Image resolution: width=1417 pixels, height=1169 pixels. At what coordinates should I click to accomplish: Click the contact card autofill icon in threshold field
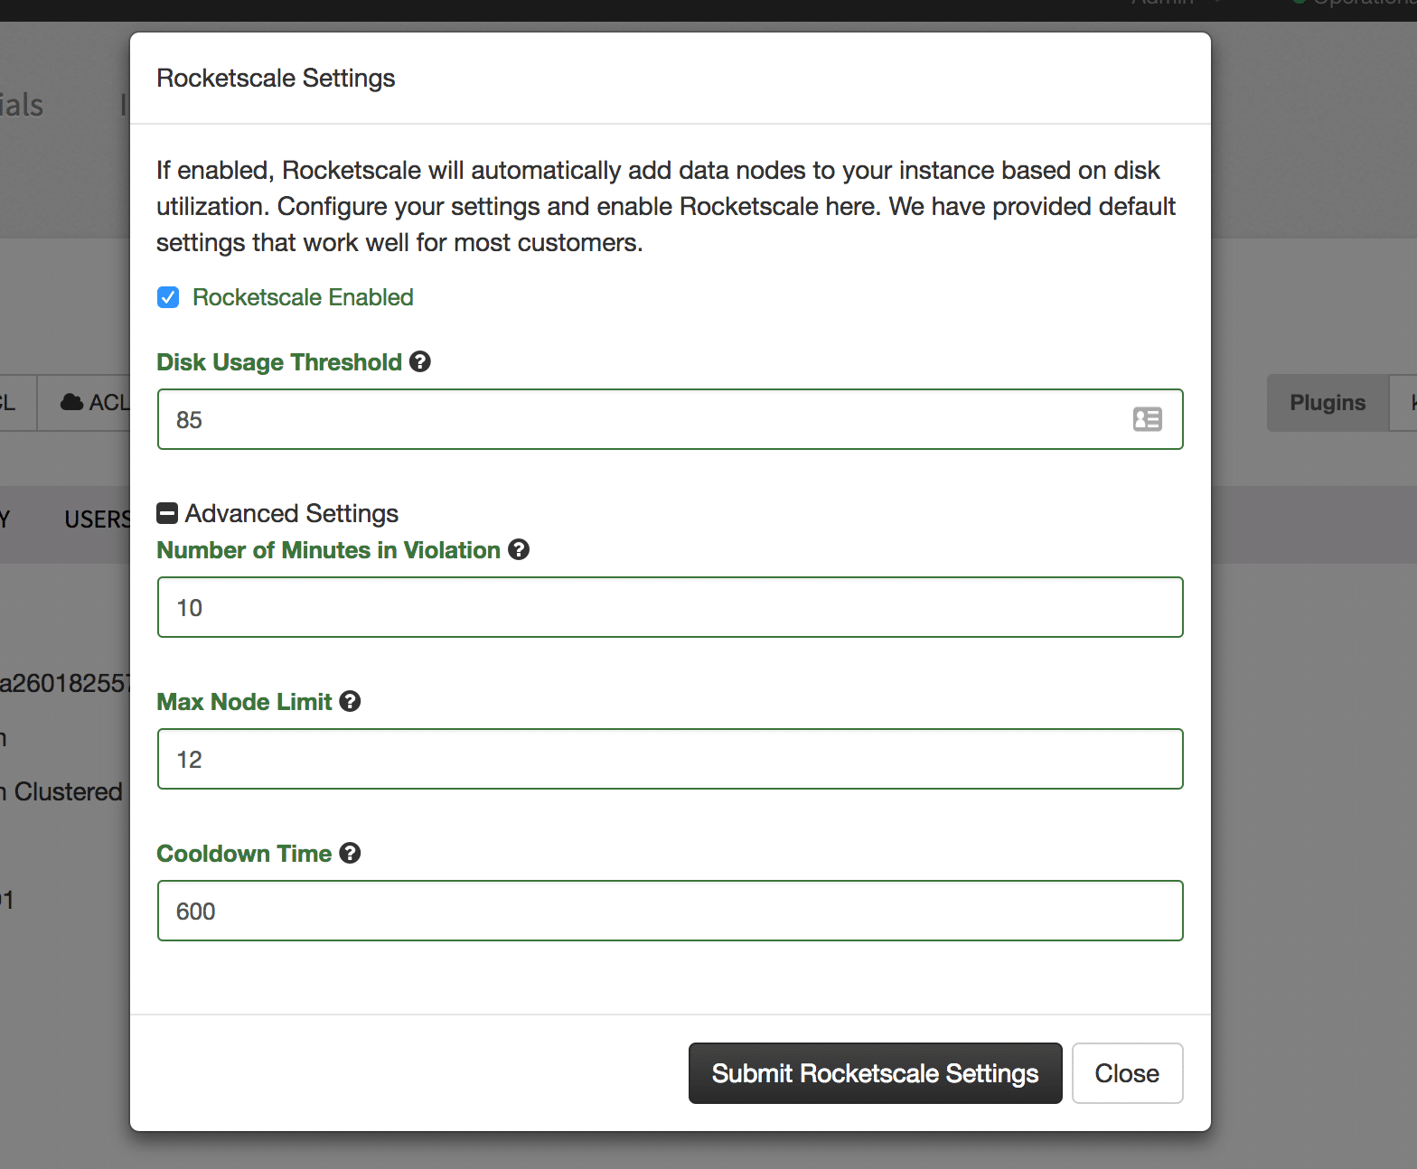(1147, 419)
